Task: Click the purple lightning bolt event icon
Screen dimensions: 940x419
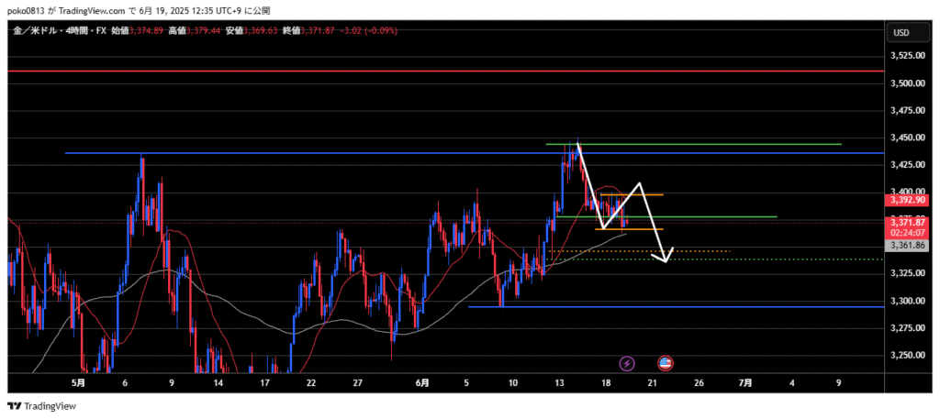Action: (627, 363)
